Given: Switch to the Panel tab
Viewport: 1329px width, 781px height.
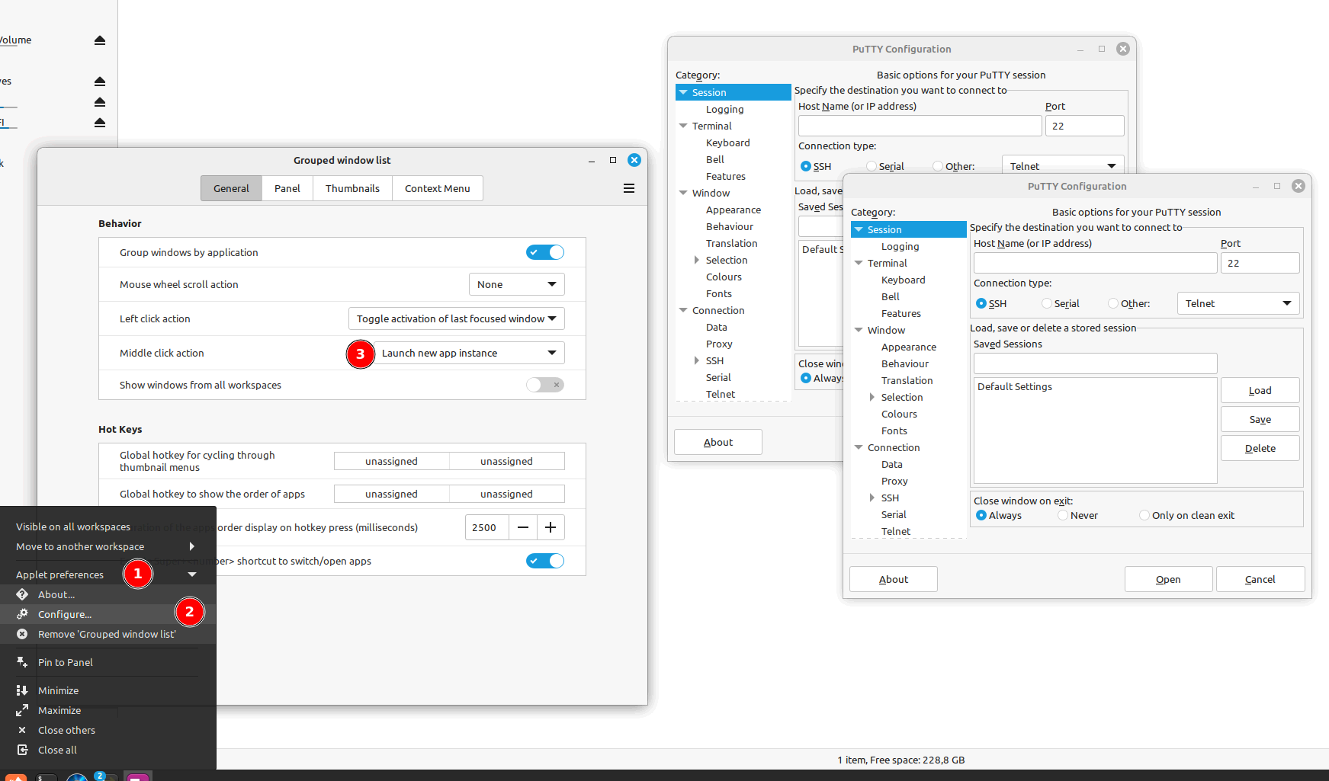Looking at the screenshot, I should 287,188.
